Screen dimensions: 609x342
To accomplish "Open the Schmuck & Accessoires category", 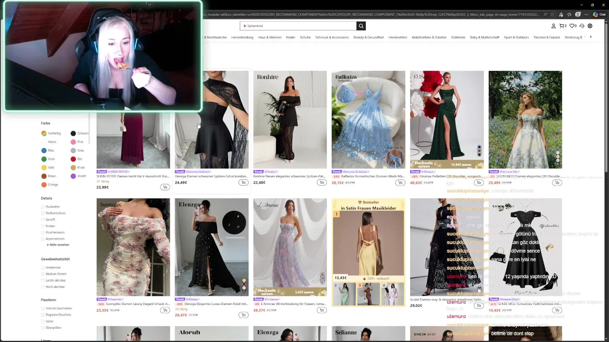I will coord(332,37).
